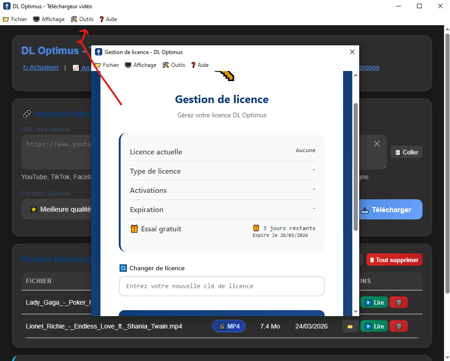Screen dimensions: 450x361
Task: Click the licence dialog title bar icon
Action: tap(99, 52)
